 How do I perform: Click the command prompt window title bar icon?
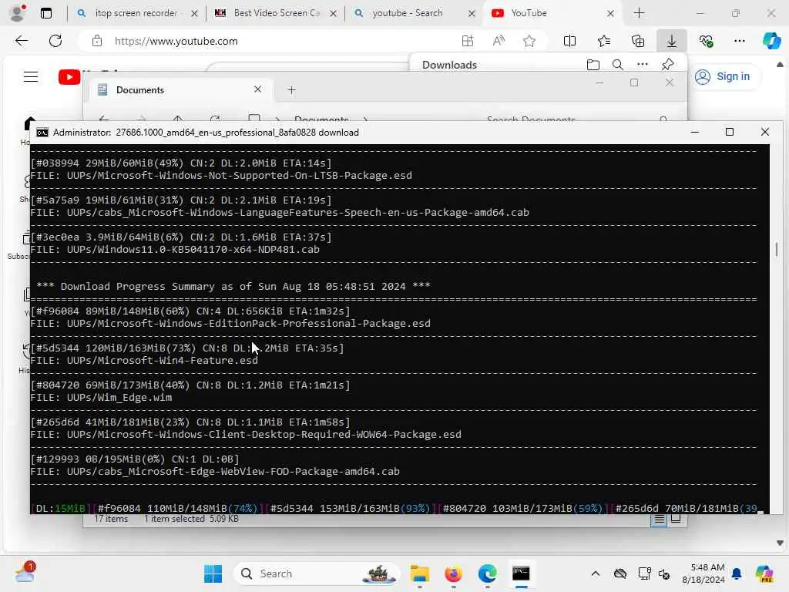coord(42,133)
